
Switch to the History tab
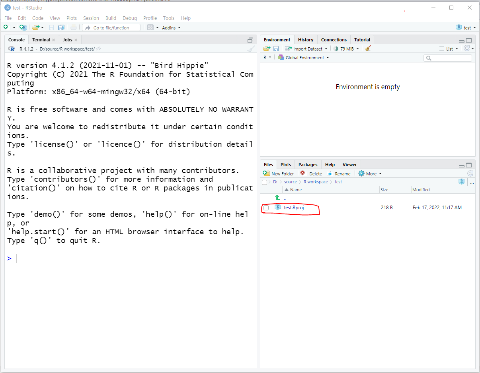point(306,40)
